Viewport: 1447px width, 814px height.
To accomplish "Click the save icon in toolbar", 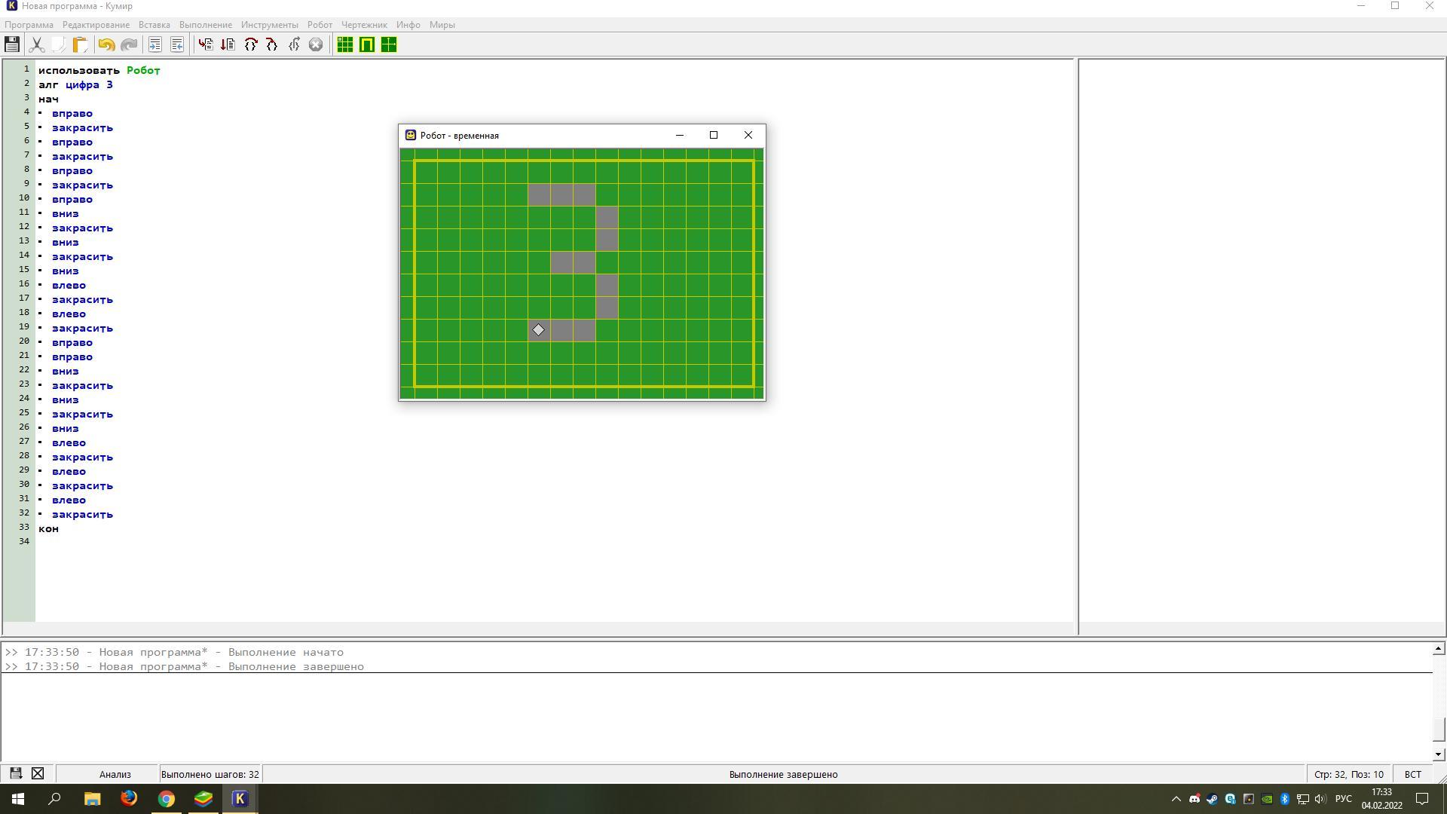I will click(12, 44).
